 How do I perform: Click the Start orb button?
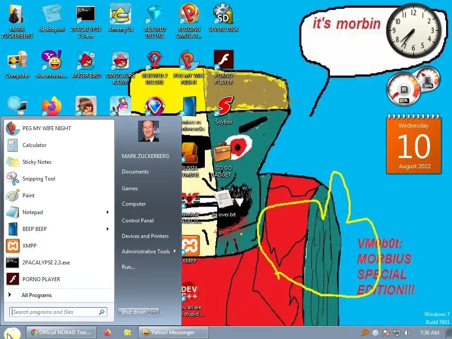[x=12, y=334]
